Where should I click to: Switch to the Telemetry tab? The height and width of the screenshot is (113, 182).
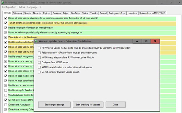(x=18, y=13)
